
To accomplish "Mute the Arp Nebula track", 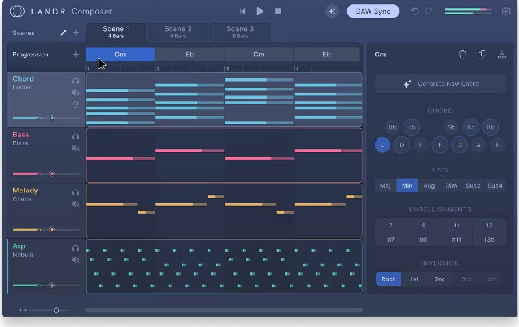I will pyautogui.click(x=75, y=260).
